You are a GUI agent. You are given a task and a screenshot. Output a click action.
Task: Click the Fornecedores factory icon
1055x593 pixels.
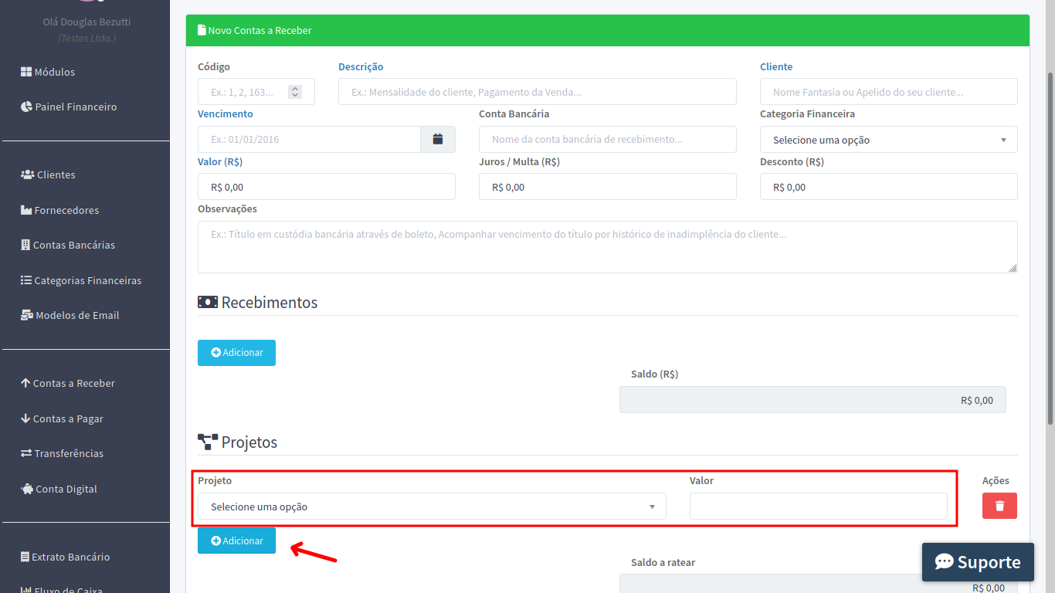(26, 210)
